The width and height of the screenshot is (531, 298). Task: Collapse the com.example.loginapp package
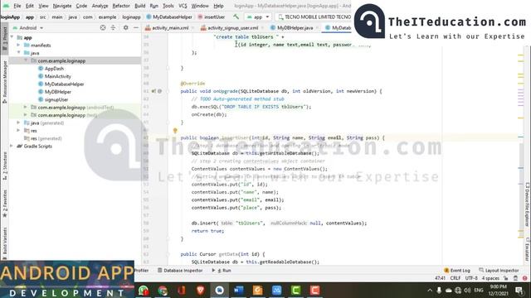click(26, 60)
